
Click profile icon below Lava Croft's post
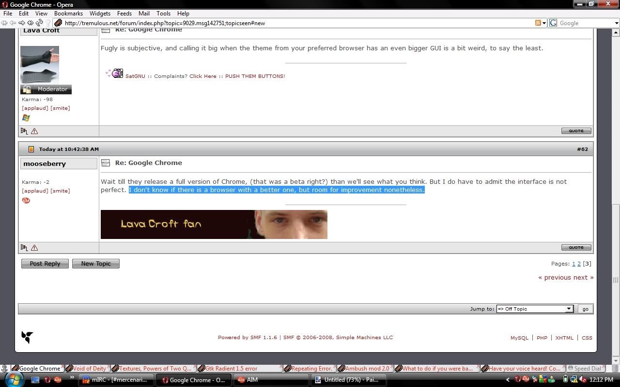pos(24,131)
